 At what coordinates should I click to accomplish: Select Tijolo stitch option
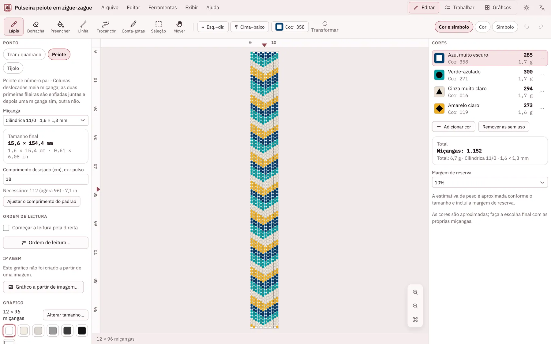13,68
